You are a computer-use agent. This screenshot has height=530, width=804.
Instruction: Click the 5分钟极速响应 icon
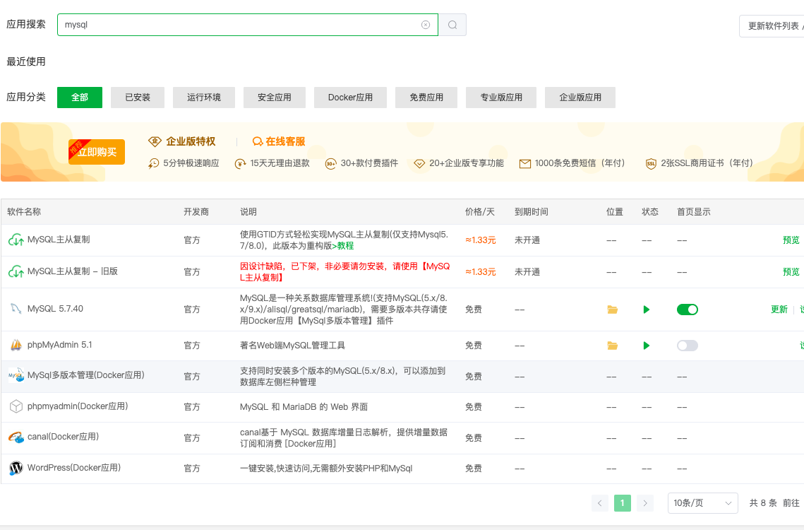[x=153, y=163]
